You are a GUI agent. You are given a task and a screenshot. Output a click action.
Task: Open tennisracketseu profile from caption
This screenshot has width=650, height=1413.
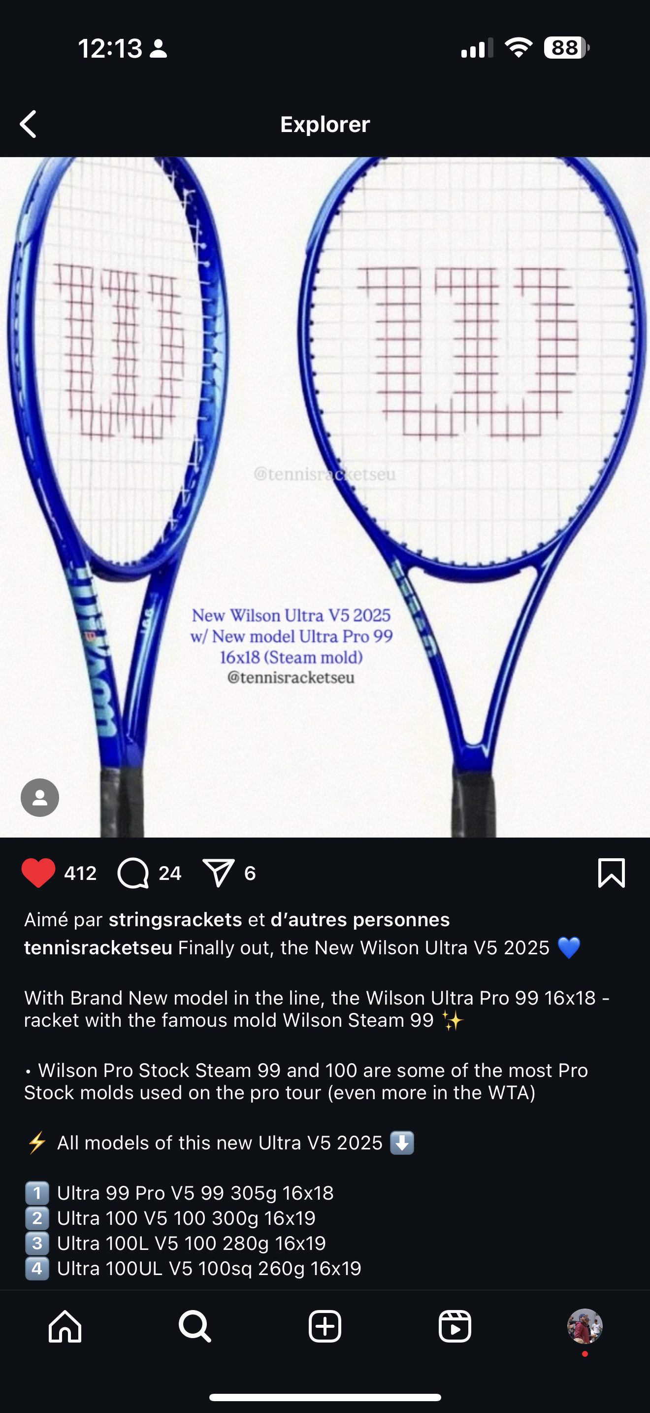coord(98,948)
